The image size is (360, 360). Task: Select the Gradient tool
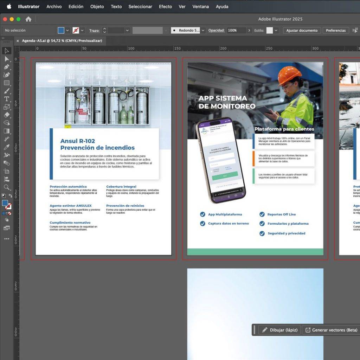click(x=7, y=131)
